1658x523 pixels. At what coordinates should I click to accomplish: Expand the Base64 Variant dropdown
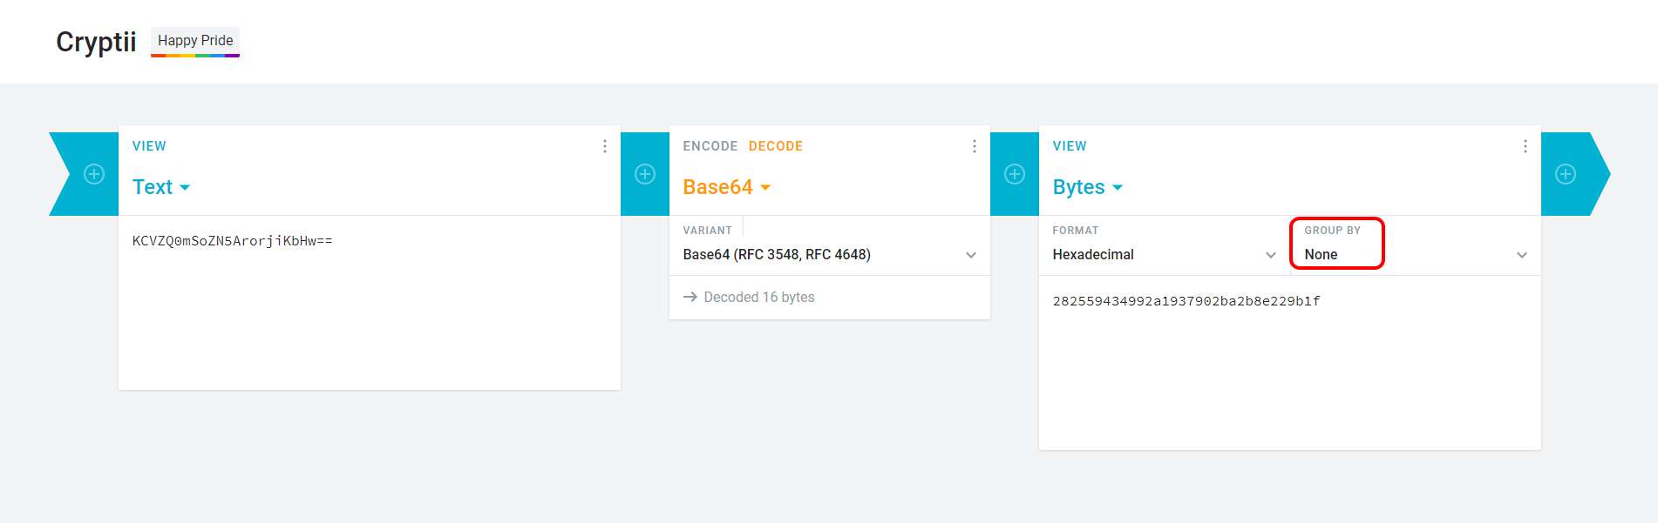pyautogui.click(x=828, y=254)
